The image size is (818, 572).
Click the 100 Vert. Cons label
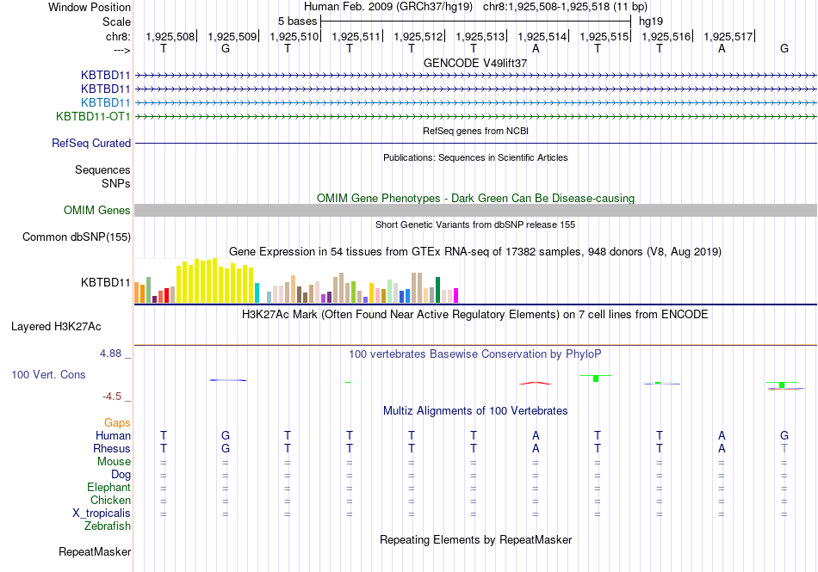(48, 374)
